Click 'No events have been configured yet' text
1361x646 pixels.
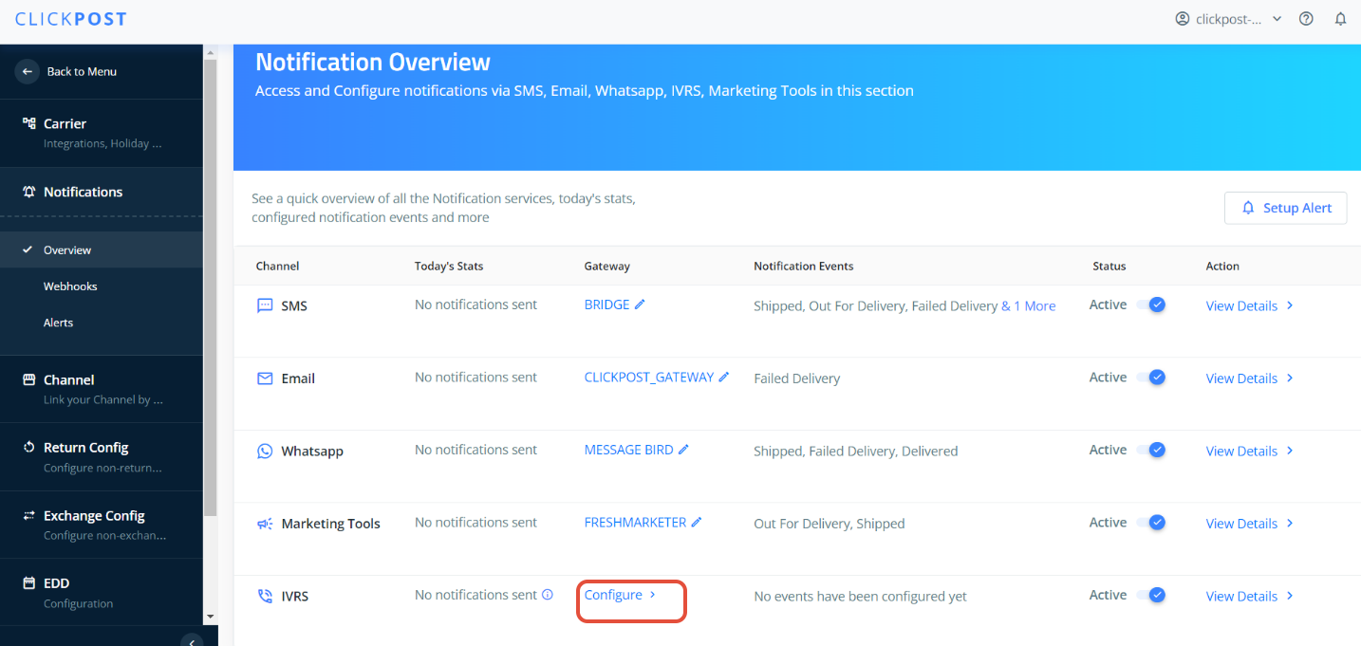(x=860, y=597)
